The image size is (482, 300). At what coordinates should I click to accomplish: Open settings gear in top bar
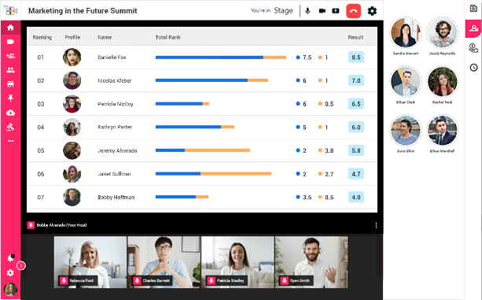coord(372,11)
